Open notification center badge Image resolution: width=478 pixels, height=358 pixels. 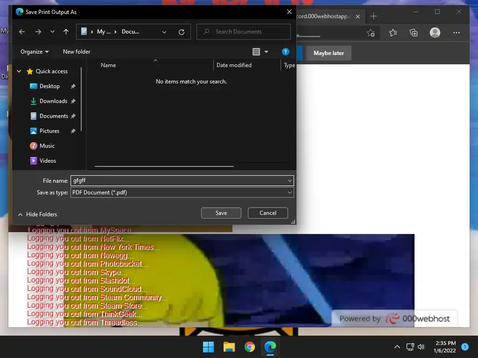[x=465, y=346]
